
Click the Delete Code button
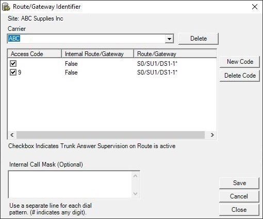point(240,76)
